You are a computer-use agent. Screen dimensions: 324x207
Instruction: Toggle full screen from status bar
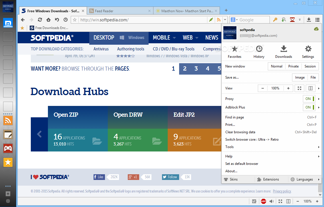(280, 201)
